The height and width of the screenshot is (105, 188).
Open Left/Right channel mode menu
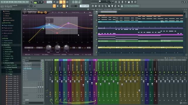coord(64,55)
